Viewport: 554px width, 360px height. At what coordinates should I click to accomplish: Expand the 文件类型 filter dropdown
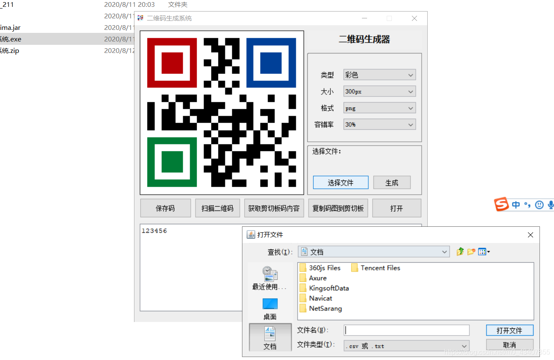pos(406,346)
